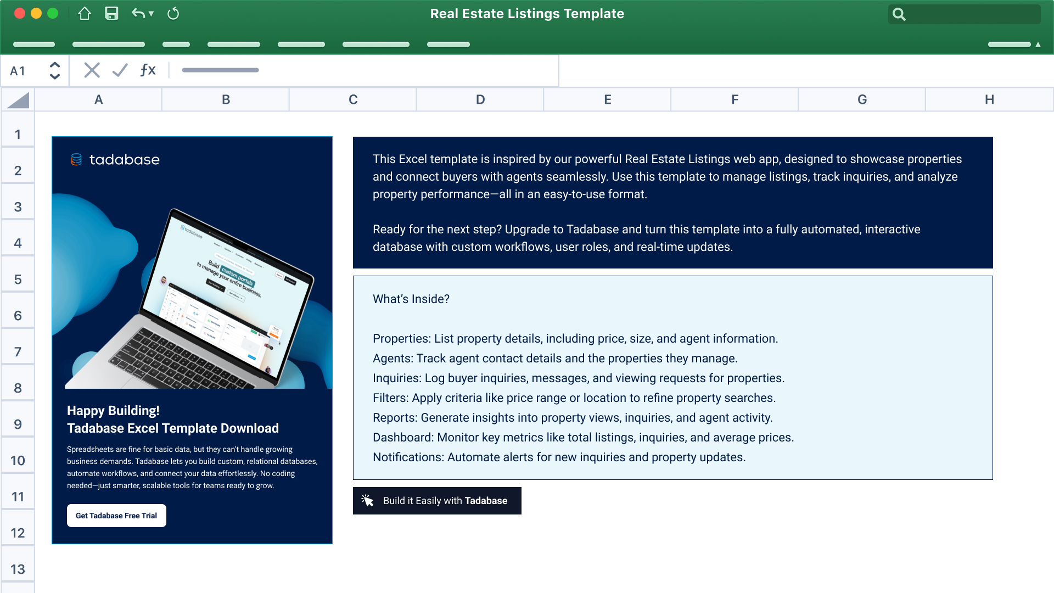Click Get Tadabase Free Trial button
Viewport: 1054px width, 593px height.
[x=116, y=516]
